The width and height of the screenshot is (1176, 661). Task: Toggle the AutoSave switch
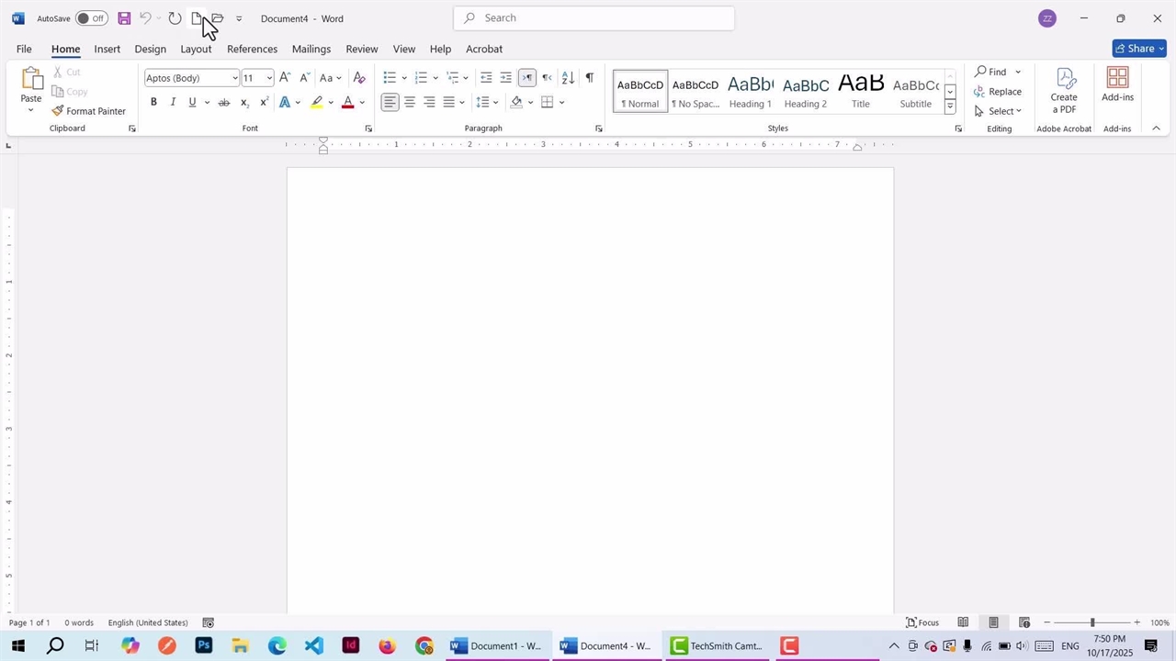coord(91,18)
